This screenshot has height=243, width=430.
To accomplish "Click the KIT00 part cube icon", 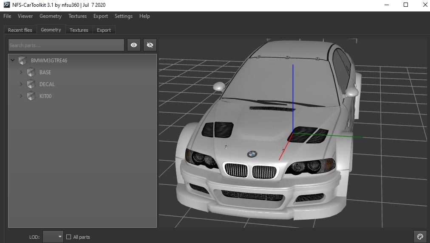I will 31,96.
